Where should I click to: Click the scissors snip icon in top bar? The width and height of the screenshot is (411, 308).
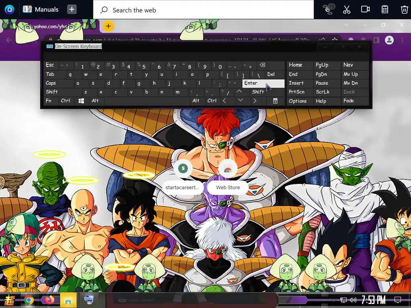coord(346,10)
